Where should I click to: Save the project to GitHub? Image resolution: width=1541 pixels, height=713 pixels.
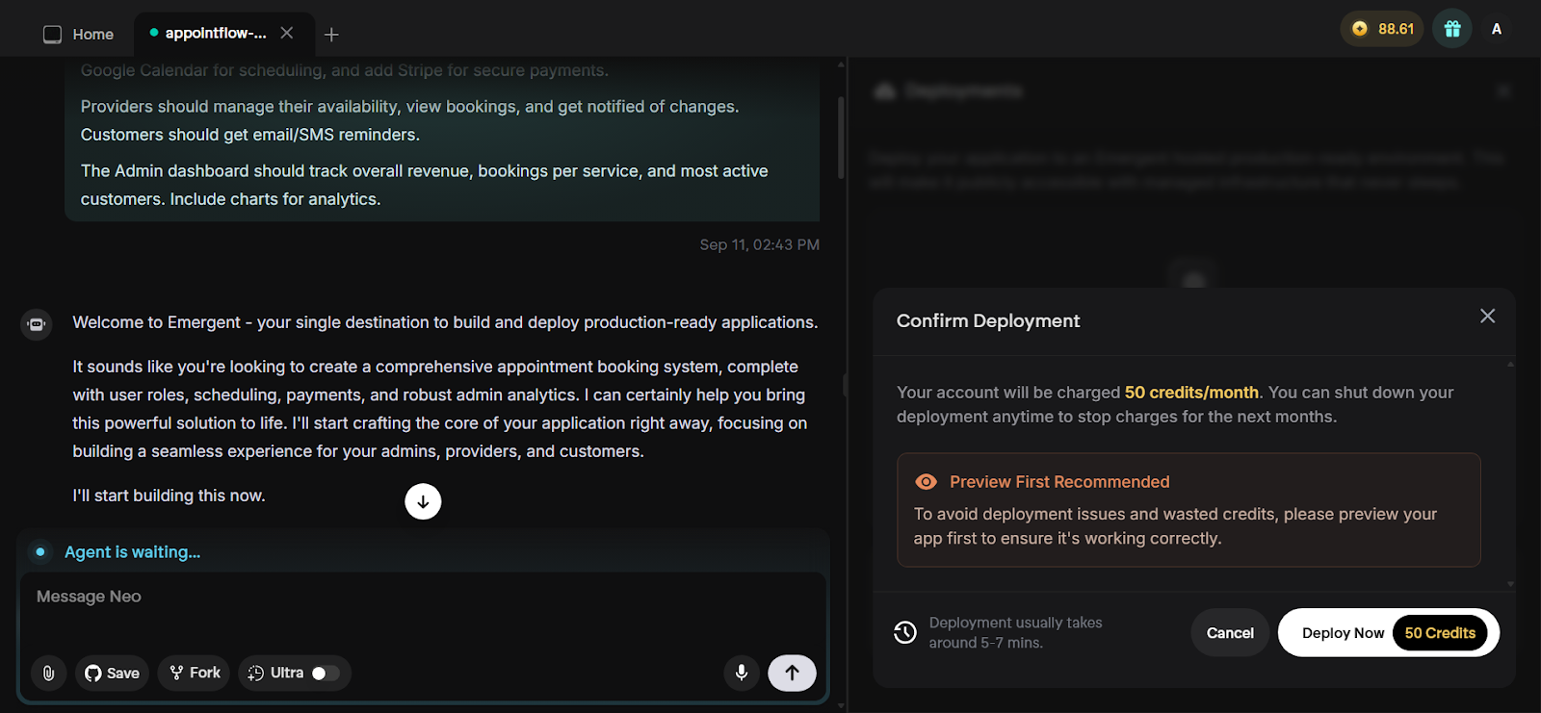[113, 673]
